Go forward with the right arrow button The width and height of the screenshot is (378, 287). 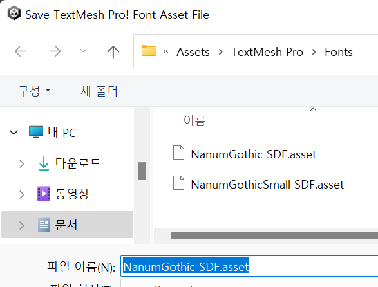coord(55,51)
